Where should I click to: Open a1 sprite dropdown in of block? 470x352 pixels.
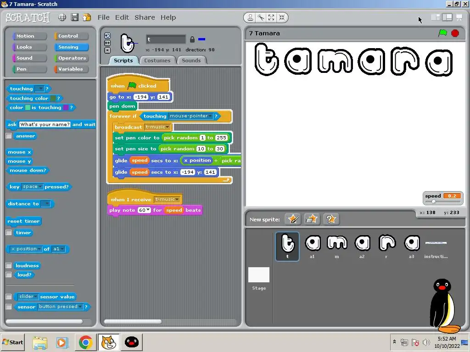click(58, 249)
